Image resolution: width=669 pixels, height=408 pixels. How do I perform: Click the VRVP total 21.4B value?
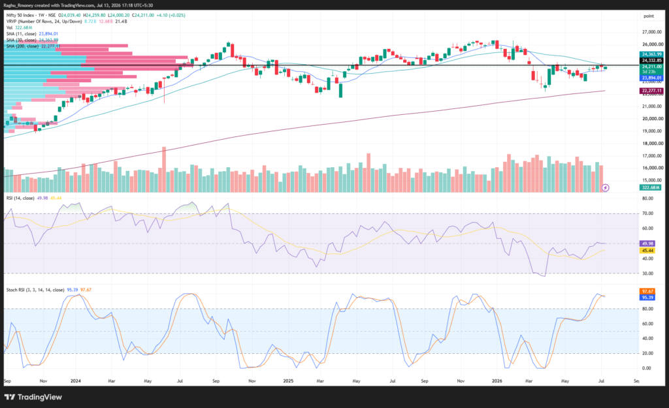[121, 22]
